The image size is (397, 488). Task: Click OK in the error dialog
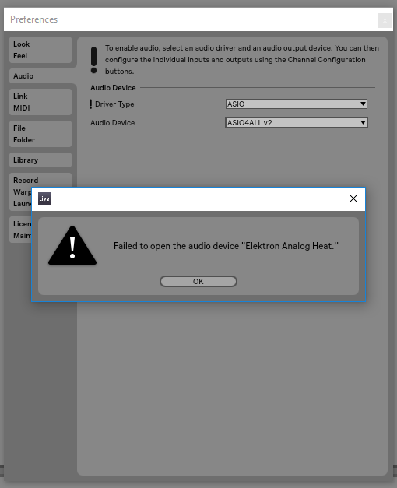coord(198,281)
